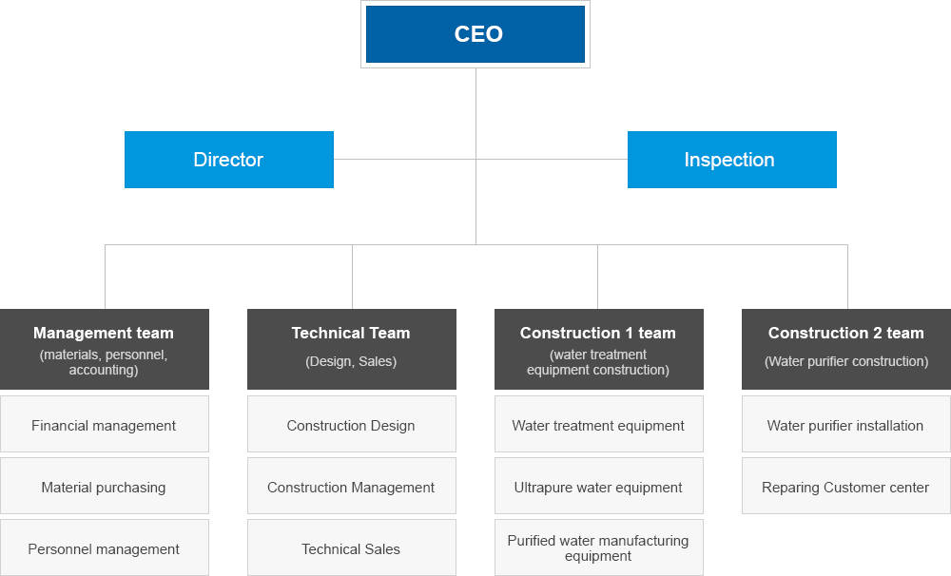Select Water treatment equipment item
951x576 pixels.
coord(599,425)
